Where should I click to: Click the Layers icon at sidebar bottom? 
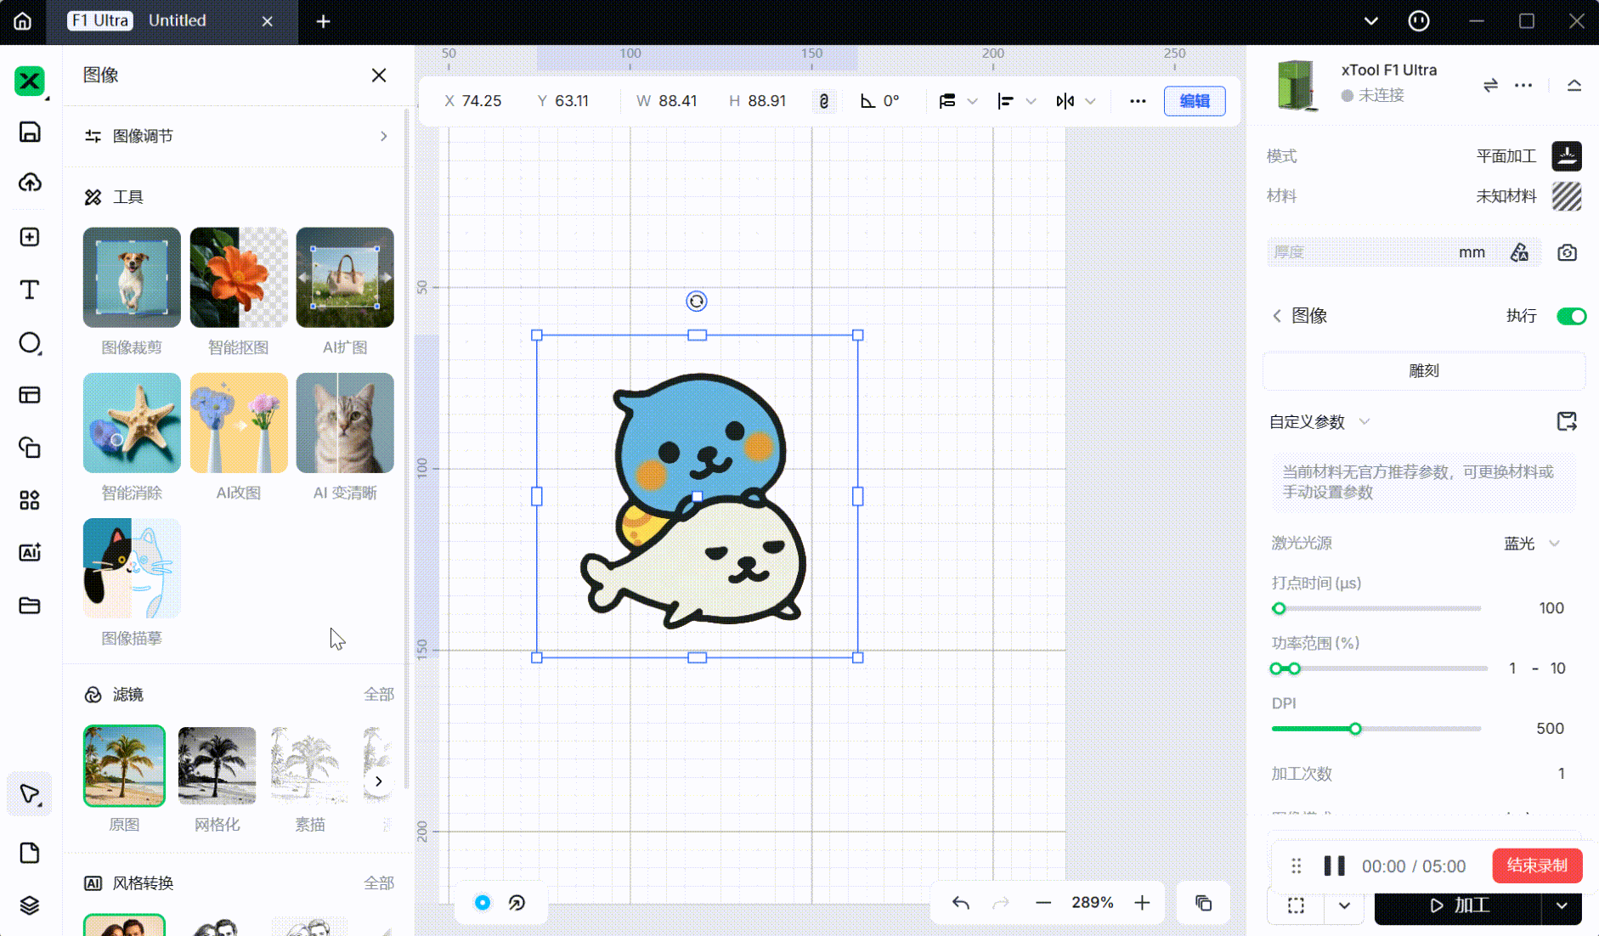[x=30, y=905]
